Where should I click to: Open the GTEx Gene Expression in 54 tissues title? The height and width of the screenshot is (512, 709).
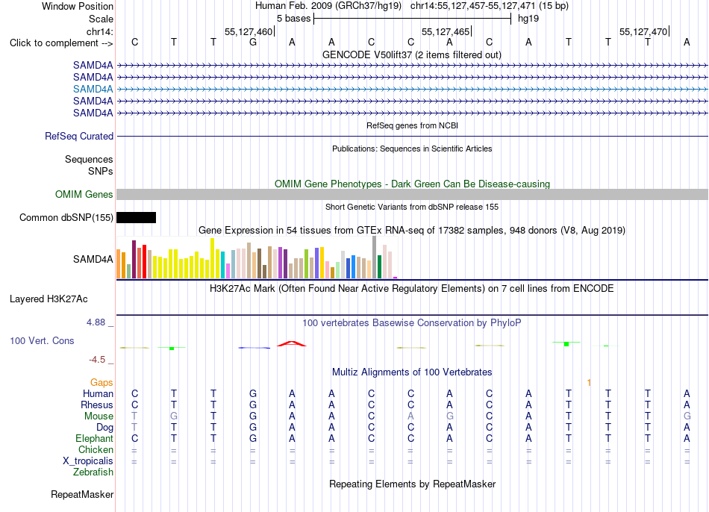tap(412, 230)
